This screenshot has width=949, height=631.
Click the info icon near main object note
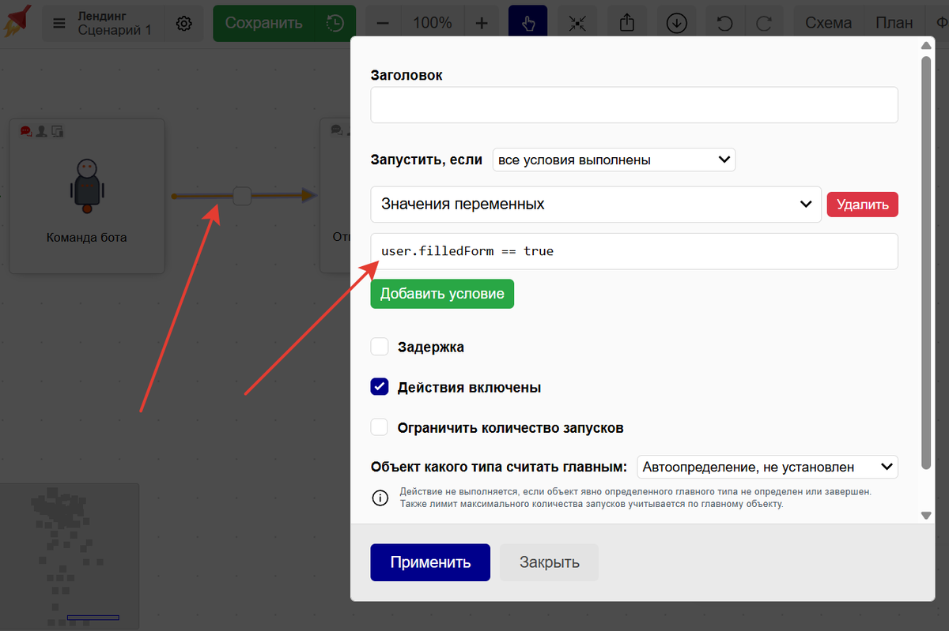tap(380, 498)
